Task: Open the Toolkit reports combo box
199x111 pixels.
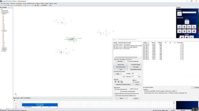Action: point(189,12)
